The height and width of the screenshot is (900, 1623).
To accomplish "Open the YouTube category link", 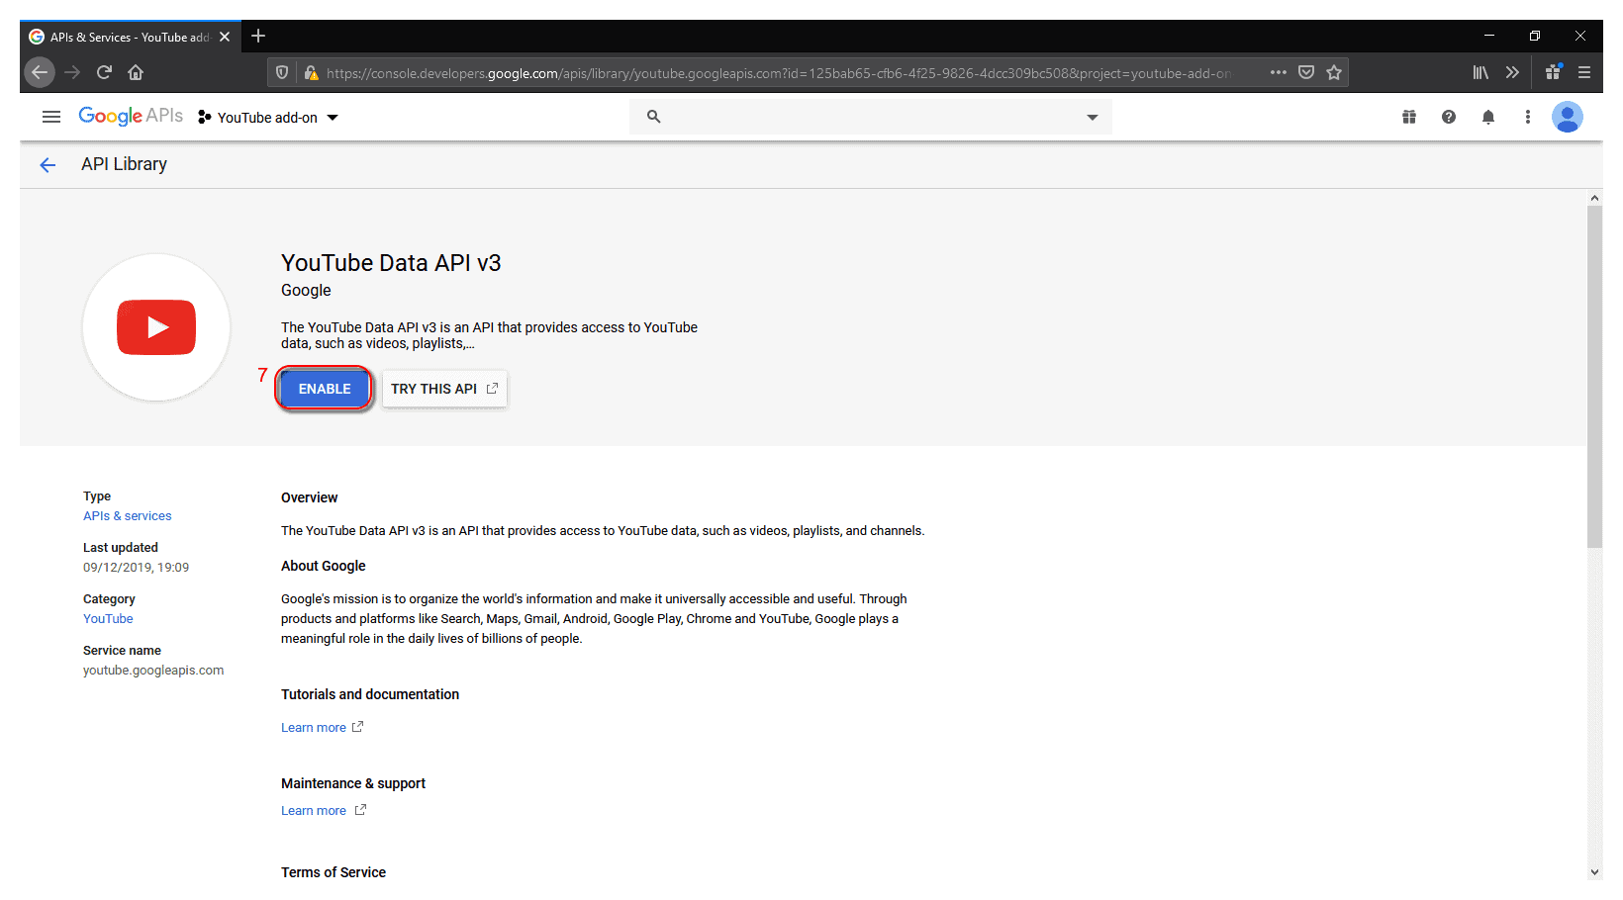I will [108, 619].
